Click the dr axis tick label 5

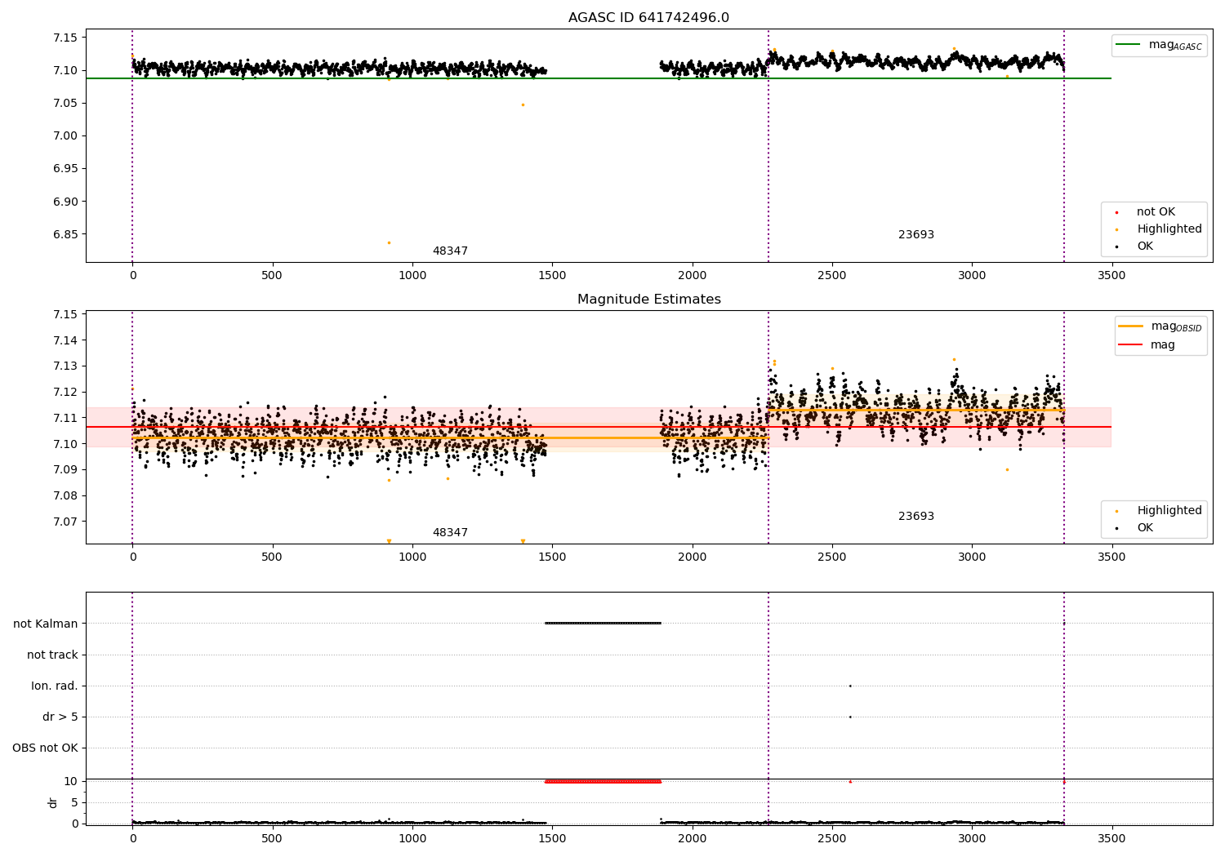[74, 802]
